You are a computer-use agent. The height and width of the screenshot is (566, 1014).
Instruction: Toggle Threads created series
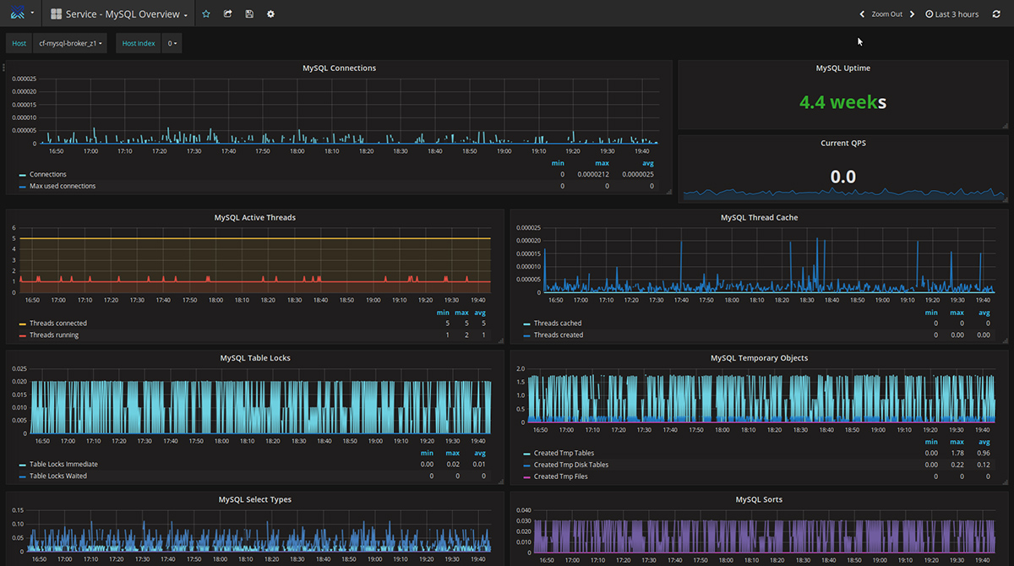[558, 335]
